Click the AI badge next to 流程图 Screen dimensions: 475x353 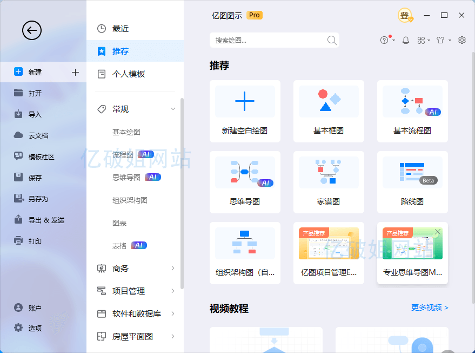tap(146, 154)
